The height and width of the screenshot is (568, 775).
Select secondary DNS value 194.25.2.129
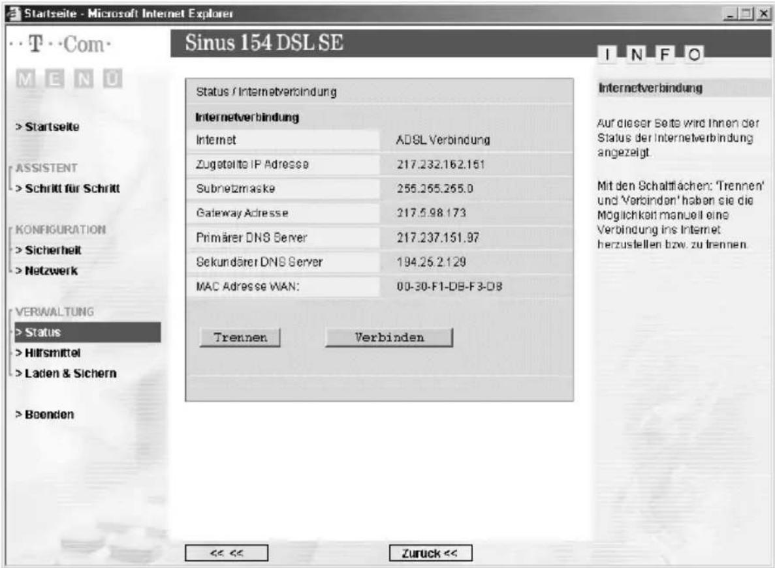[432, 262]
